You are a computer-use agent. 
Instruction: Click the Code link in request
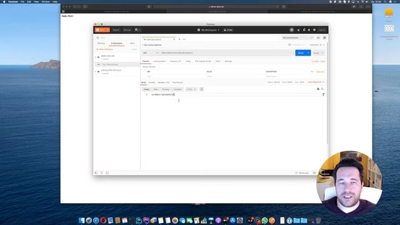[x=322, y=61]
